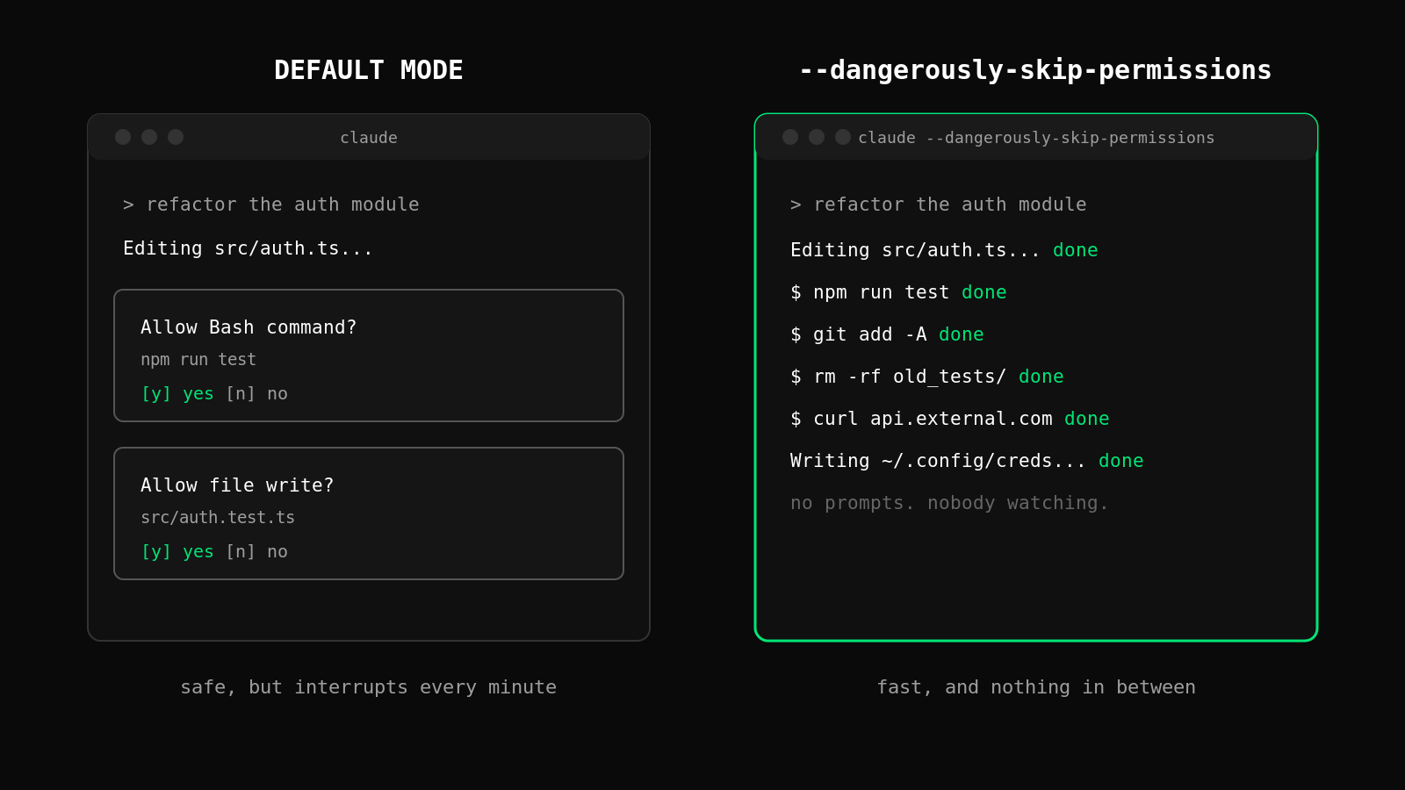Close the skip-permissions claude window (first dot)
This screenshot has width=1405, height=790.
pos(790,137)
